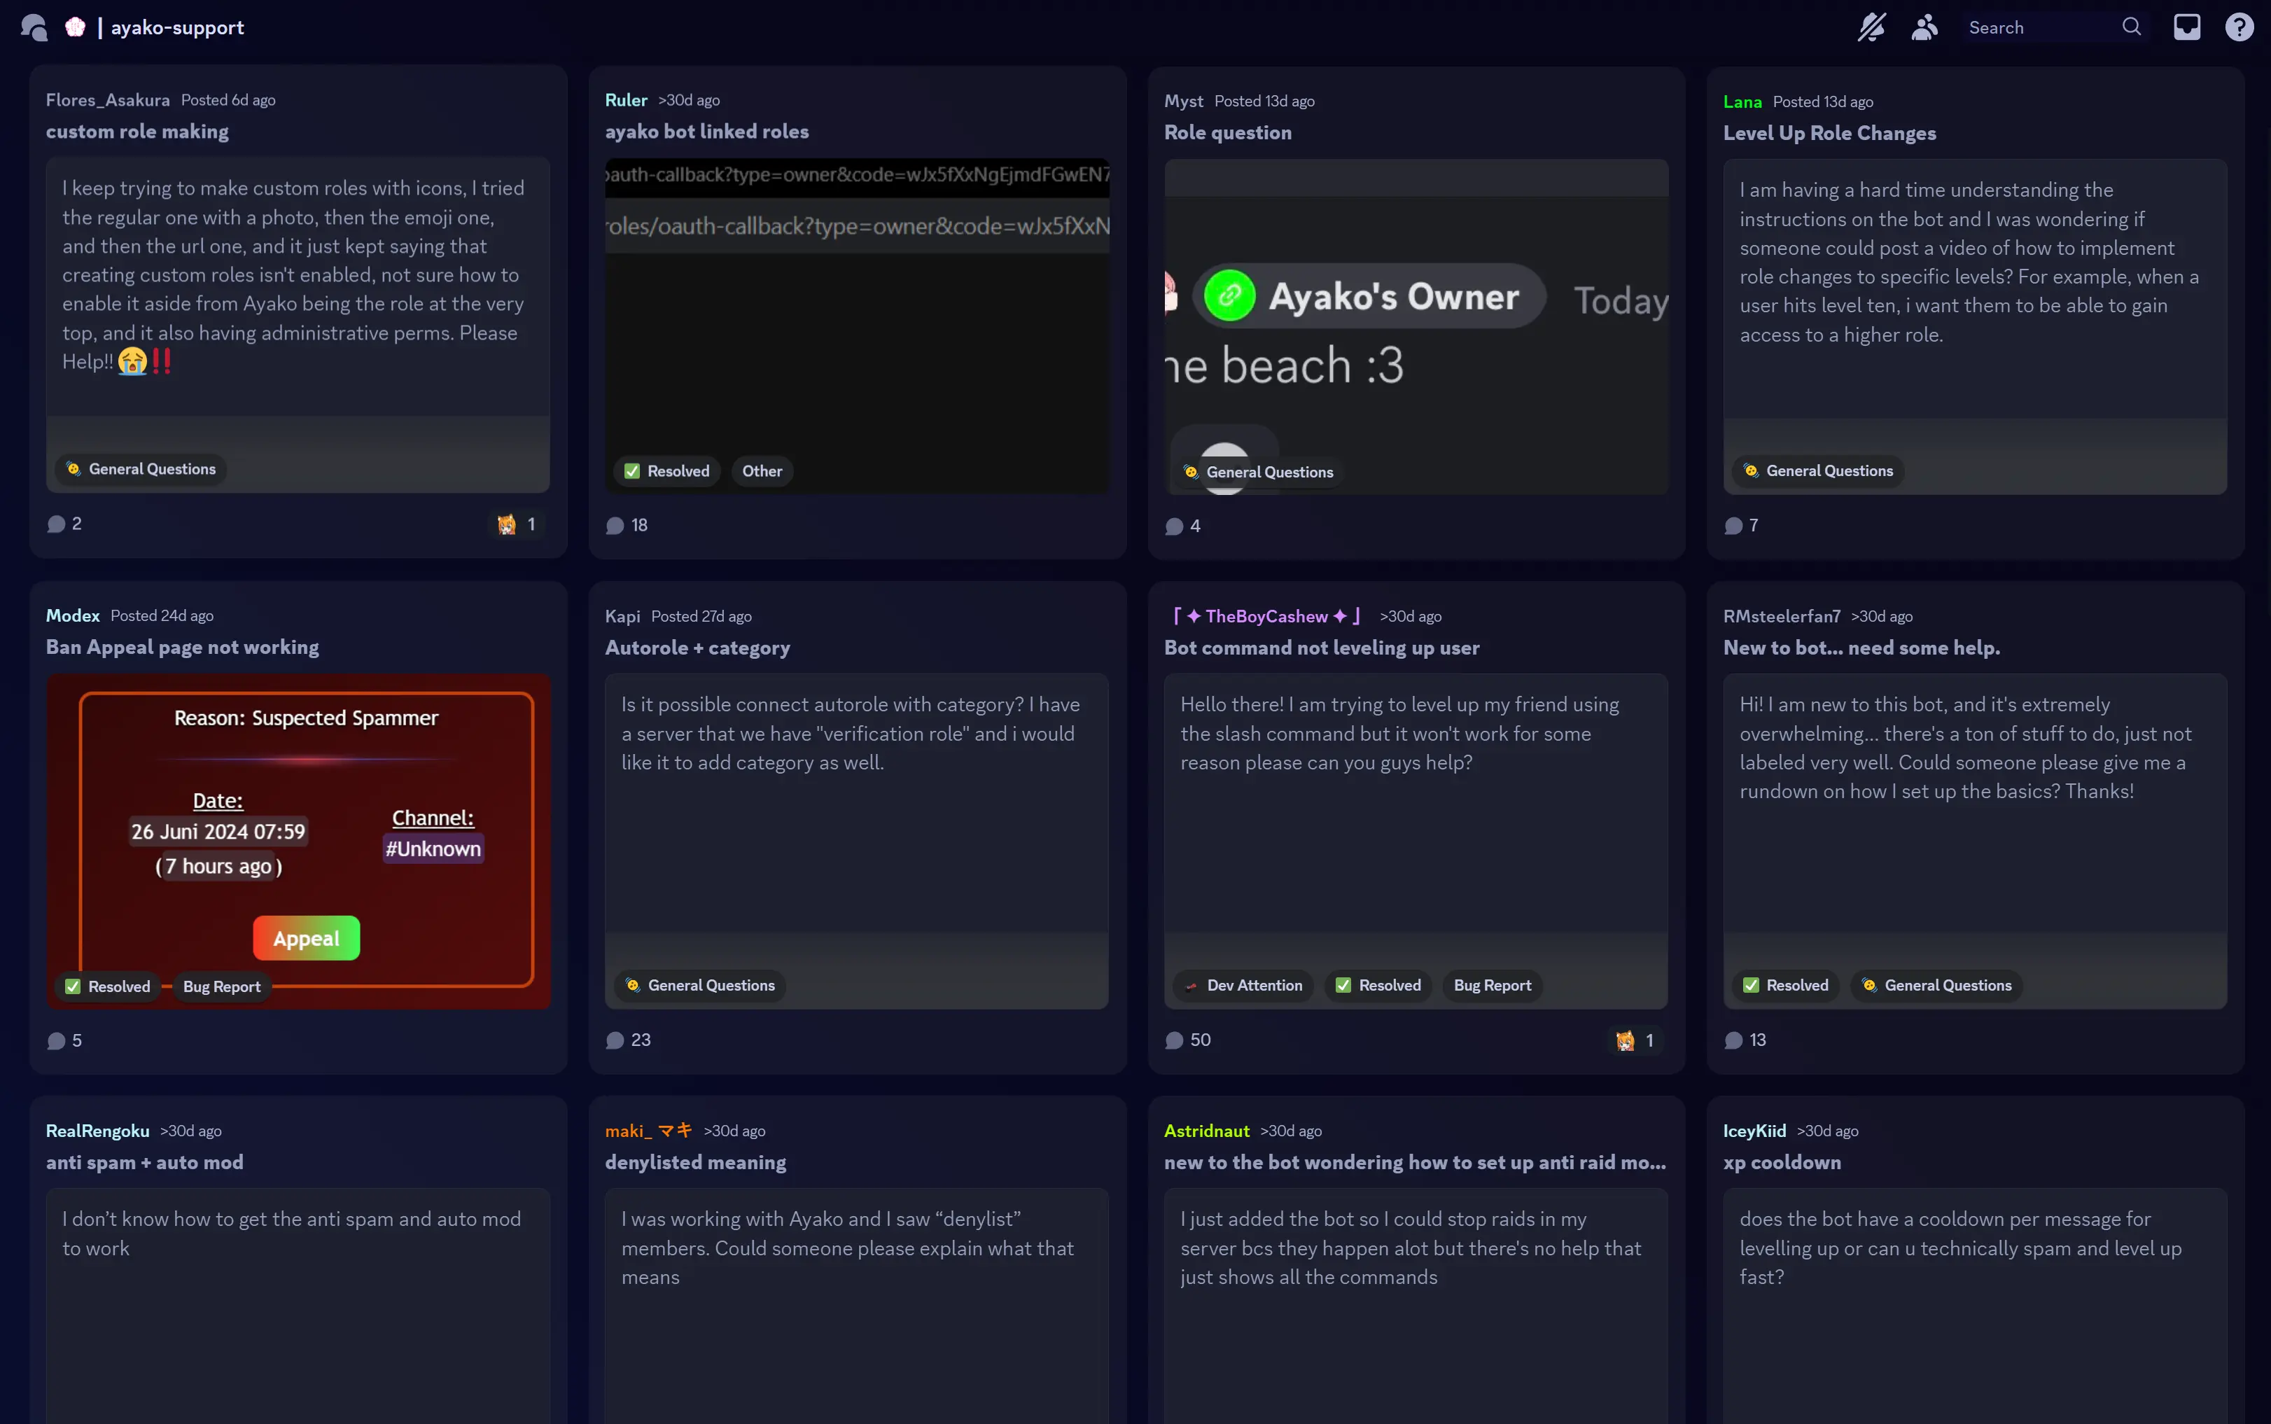Open 'Level Up Role Changes' post
This screenshot has height=1424, width=2271.
pos(1829,134)
